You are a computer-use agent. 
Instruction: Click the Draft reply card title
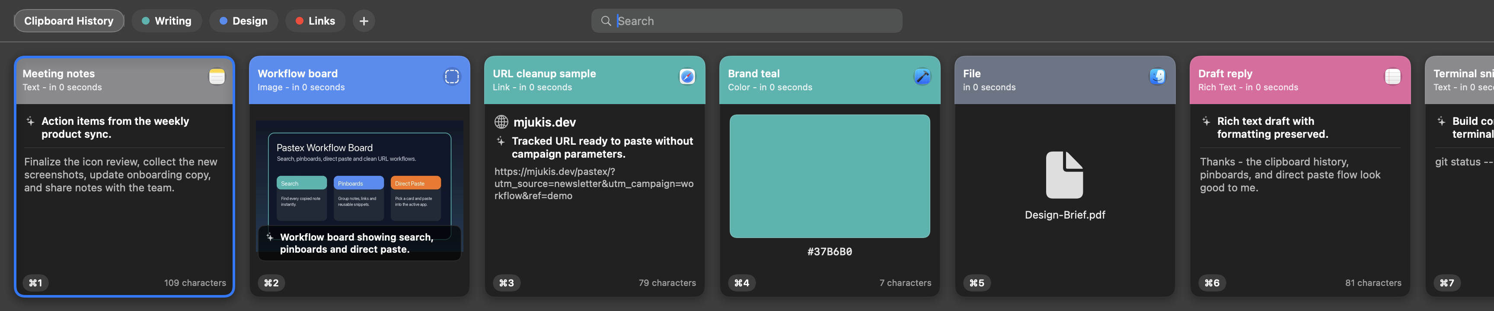coord(1225,73)
